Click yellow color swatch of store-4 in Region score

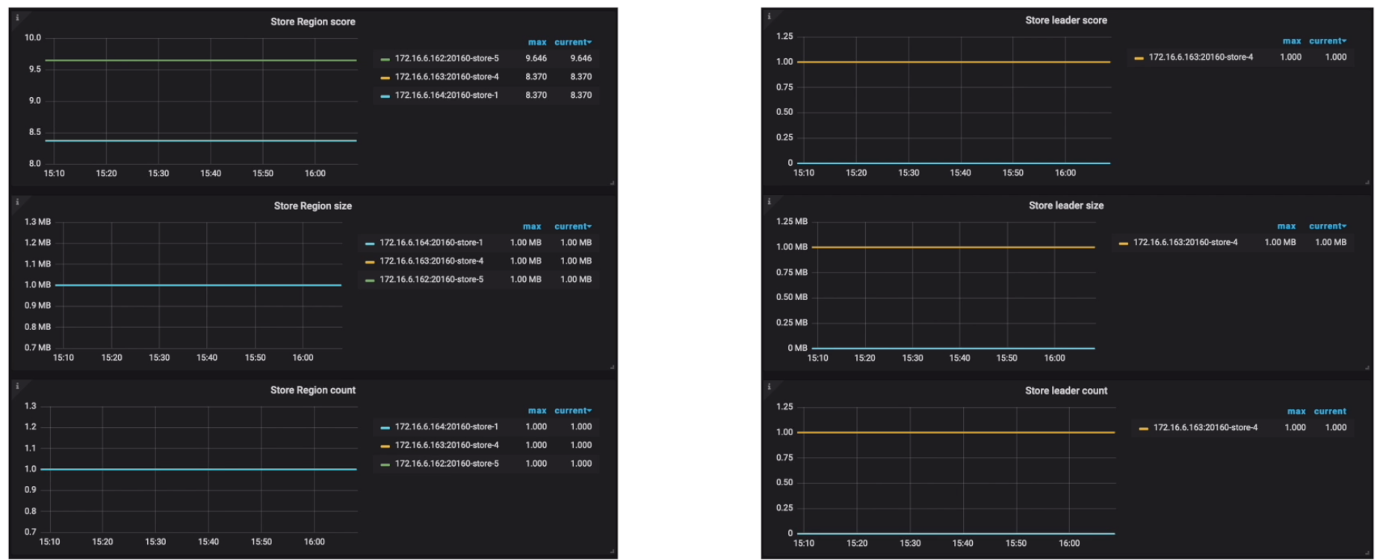(386, 78)
